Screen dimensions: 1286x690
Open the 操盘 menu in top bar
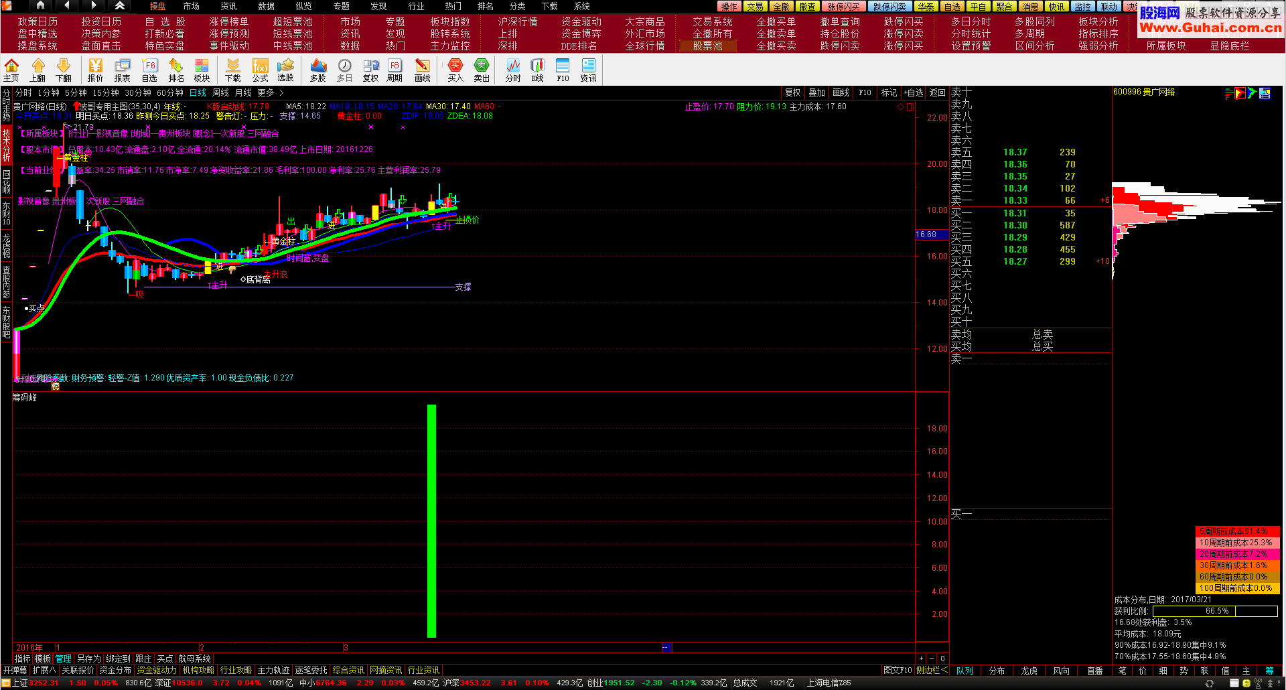coord(157,6)
